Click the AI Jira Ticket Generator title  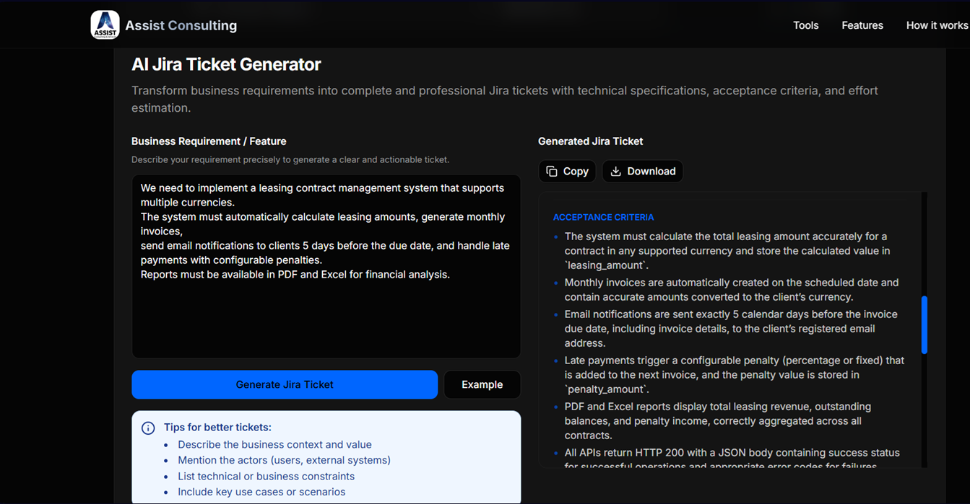point(226,65)
